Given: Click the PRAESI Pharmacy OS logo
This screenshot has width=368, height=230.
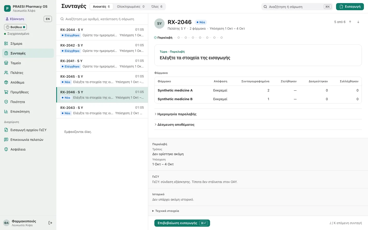Looking at the screenshot, I should [7, 8].
